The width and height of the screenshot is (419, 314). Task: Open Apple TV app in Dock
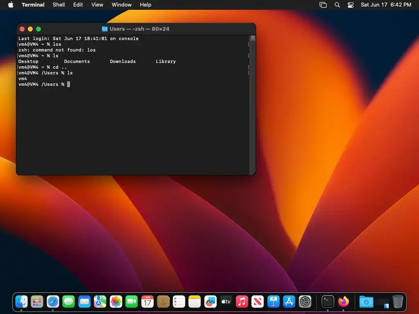click(226, 302)
